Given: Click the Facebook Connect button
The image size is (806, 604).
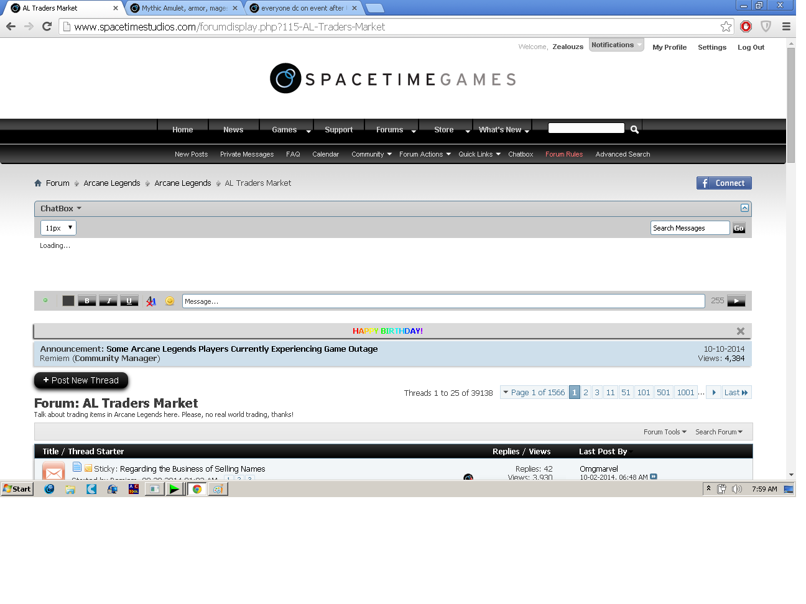Looking at the screenshot, I should (724, 183).
